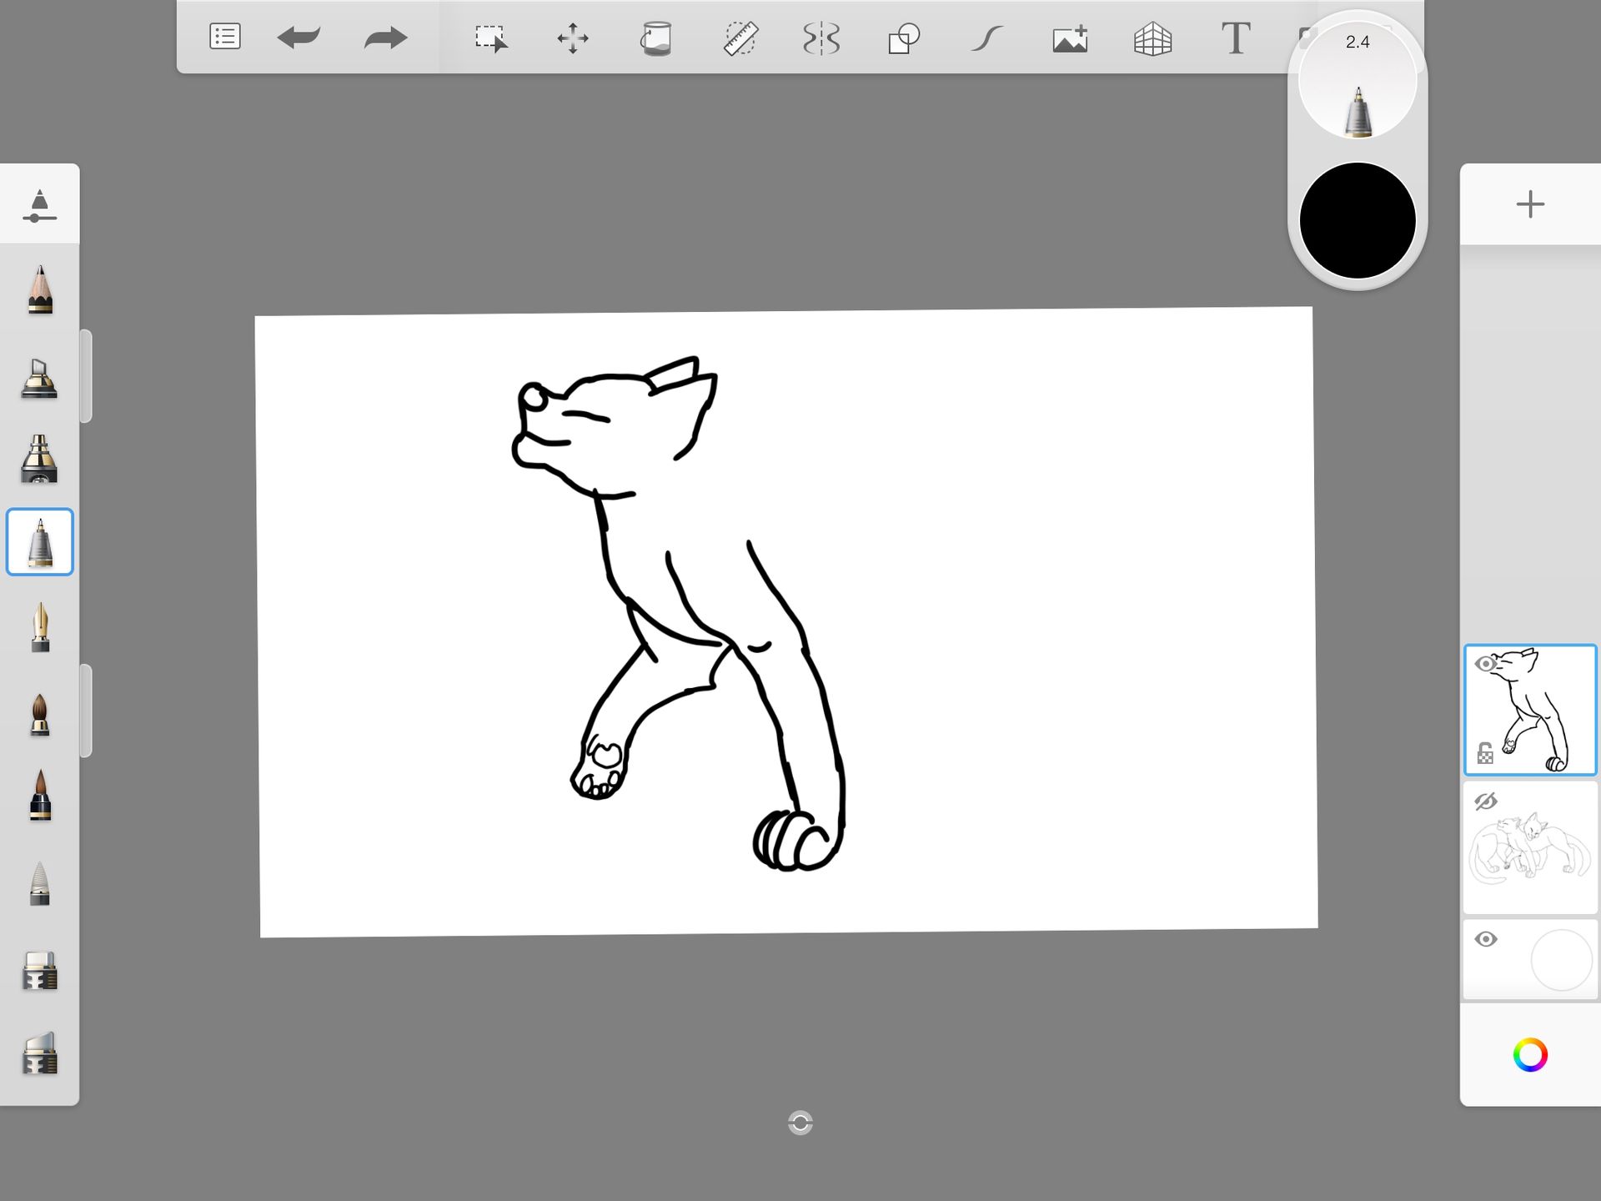The width and height of the screenshot is (1601, 1201).
Task: Open brush size puck showing 2.4
Action: pyautogui.click(x=1358, y=81)
